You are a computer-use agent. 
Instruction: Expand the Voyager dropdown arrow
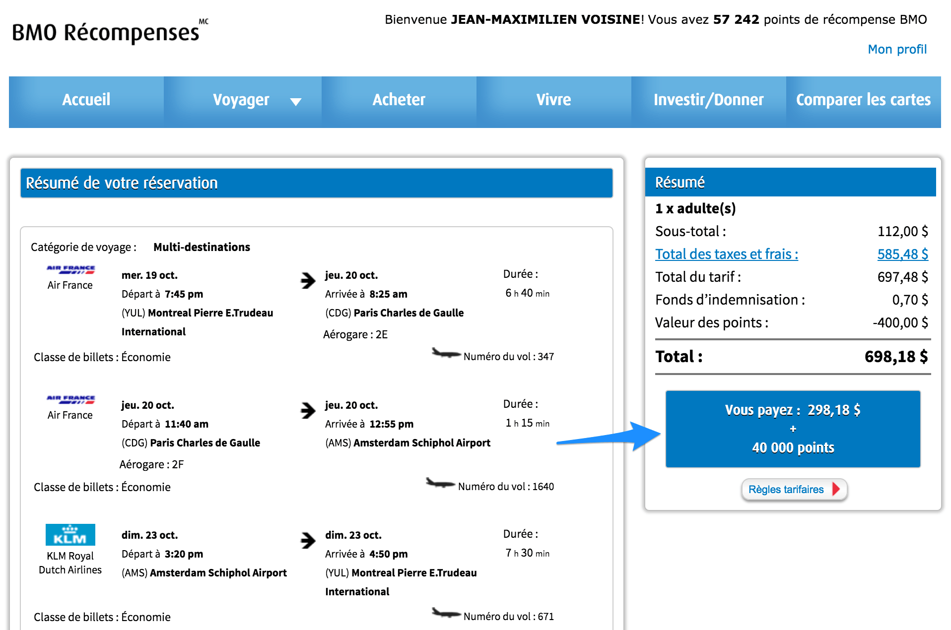tap(296, 102)
